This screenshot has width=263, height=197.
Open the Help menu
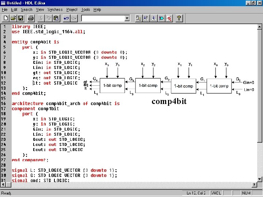[x=97, y=10]
